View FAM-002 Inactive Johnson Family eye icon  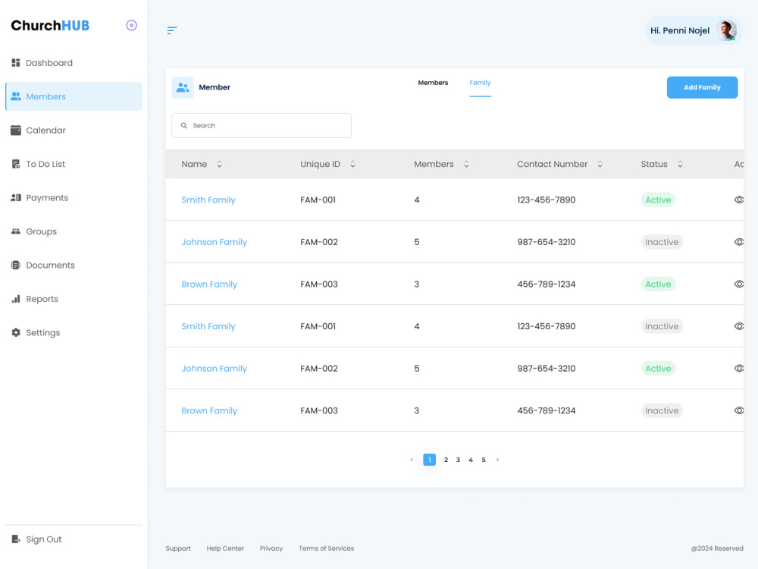[x=738, y=242]
